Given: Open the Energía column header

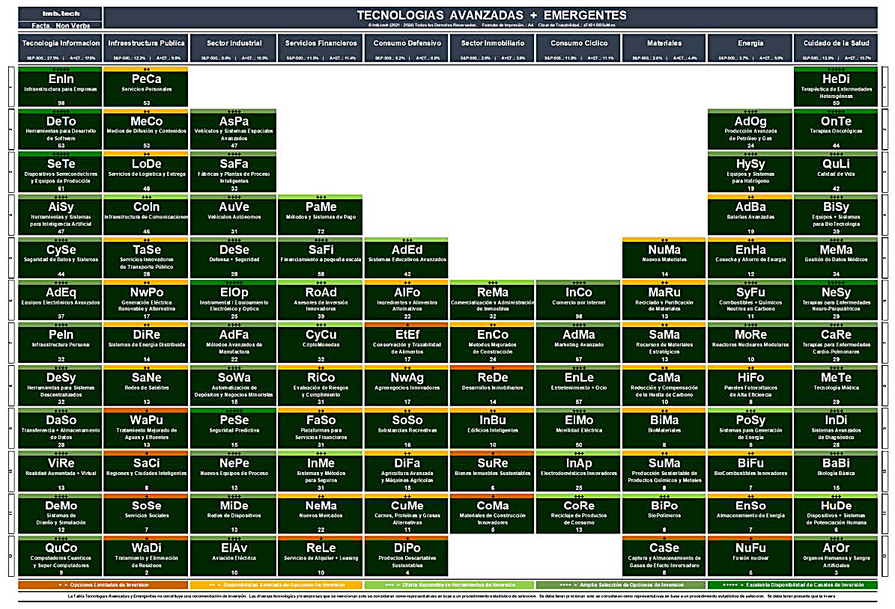Looking at the screenshot, I should pyautogui.click(x=750, y=47).
